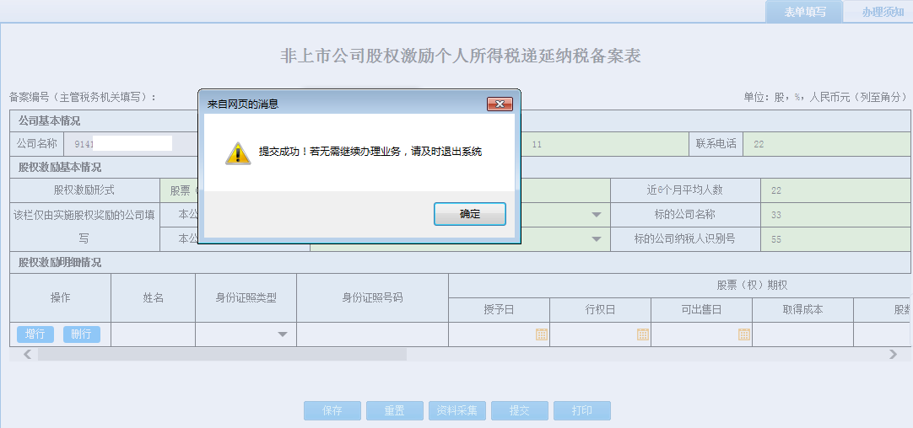The height and width of the screenshot is (428, 913).
Task: Expand the 身份证照类型 dropdown
Action: 283,334
